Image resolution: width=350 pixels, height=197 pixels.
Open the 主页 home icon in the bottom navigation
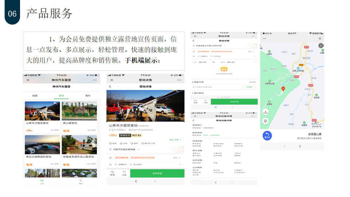coord(42,181)
